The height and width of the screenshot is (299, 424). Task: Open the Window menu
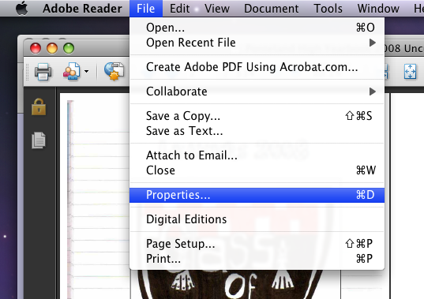pos(378,9)
